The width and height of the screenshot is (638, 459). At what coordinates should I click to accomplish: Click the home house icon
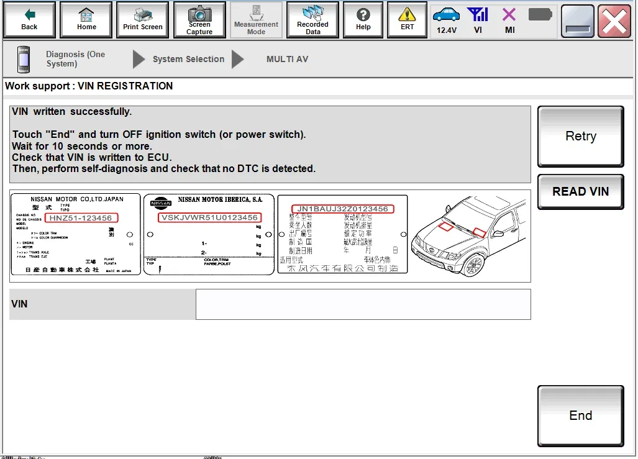pos(86,15)
